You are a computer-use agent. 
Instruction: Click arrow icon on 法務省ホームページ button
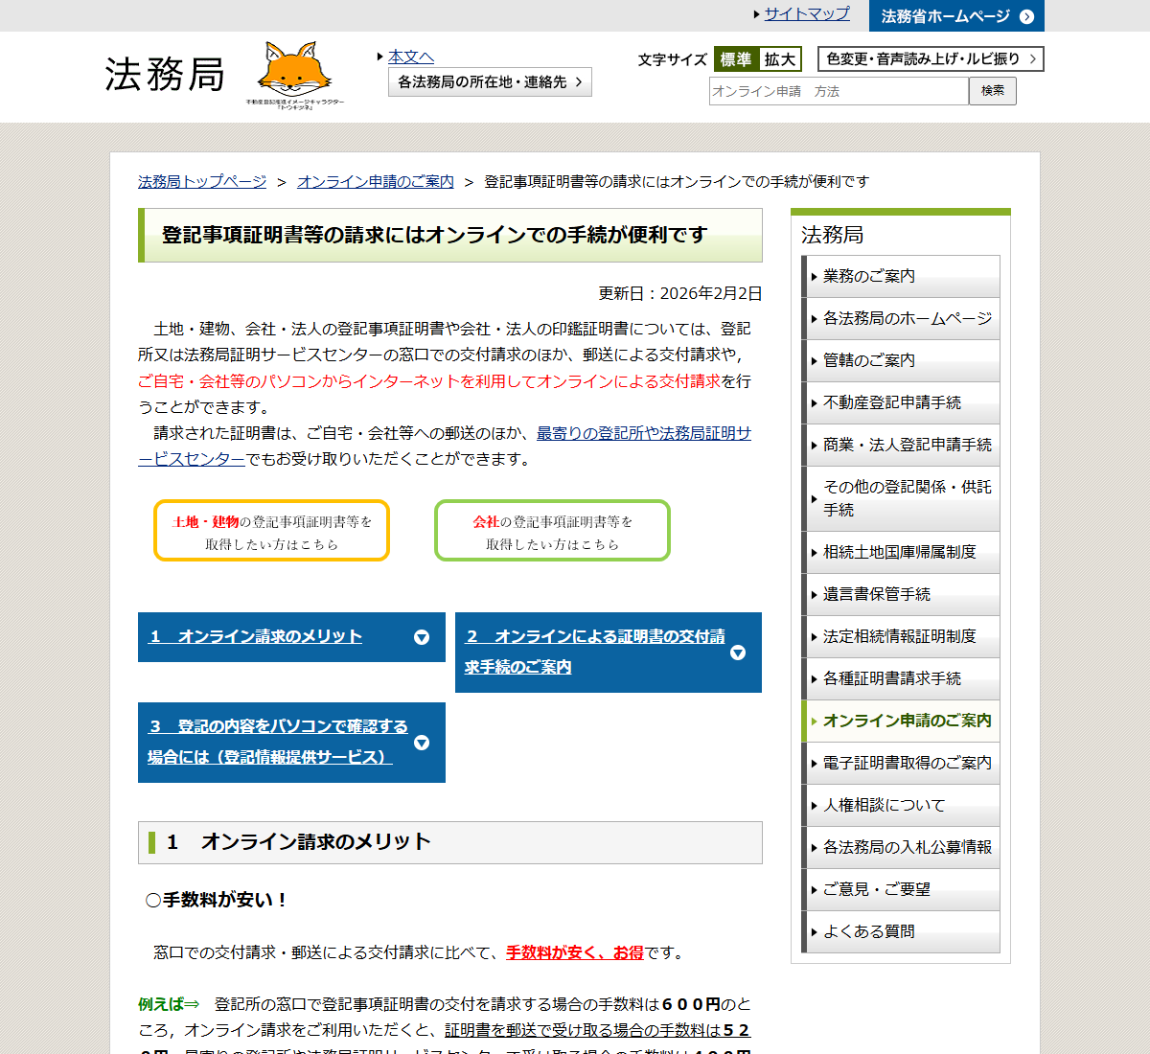coord(1026,16)
